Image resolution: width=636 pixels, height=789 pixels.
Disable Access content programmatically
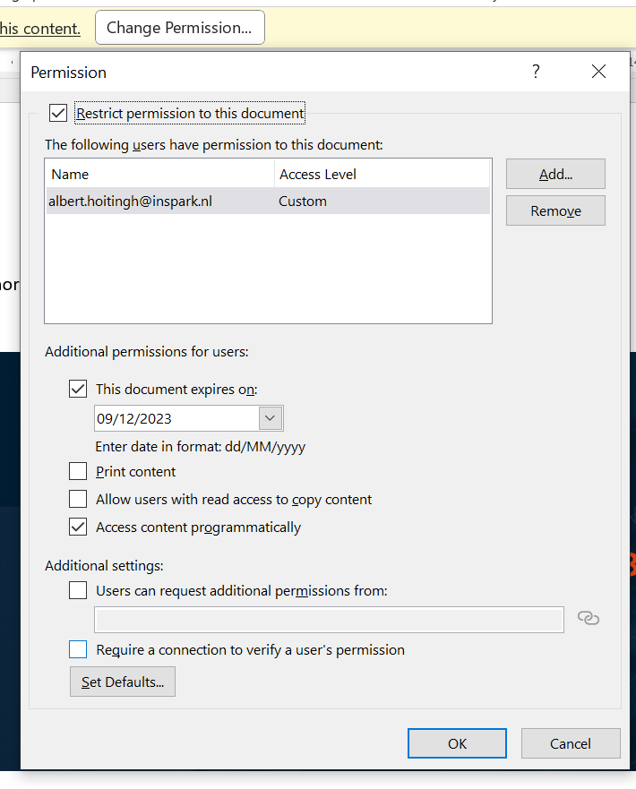coord(78,527)
